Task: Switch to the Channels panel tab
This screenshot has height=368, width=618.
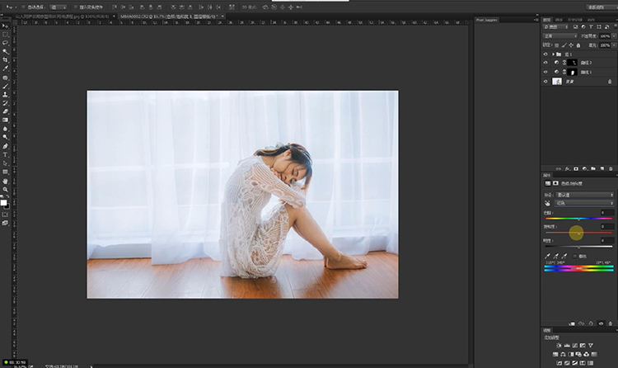Action: pyautogui.click(x=559, y=20)
